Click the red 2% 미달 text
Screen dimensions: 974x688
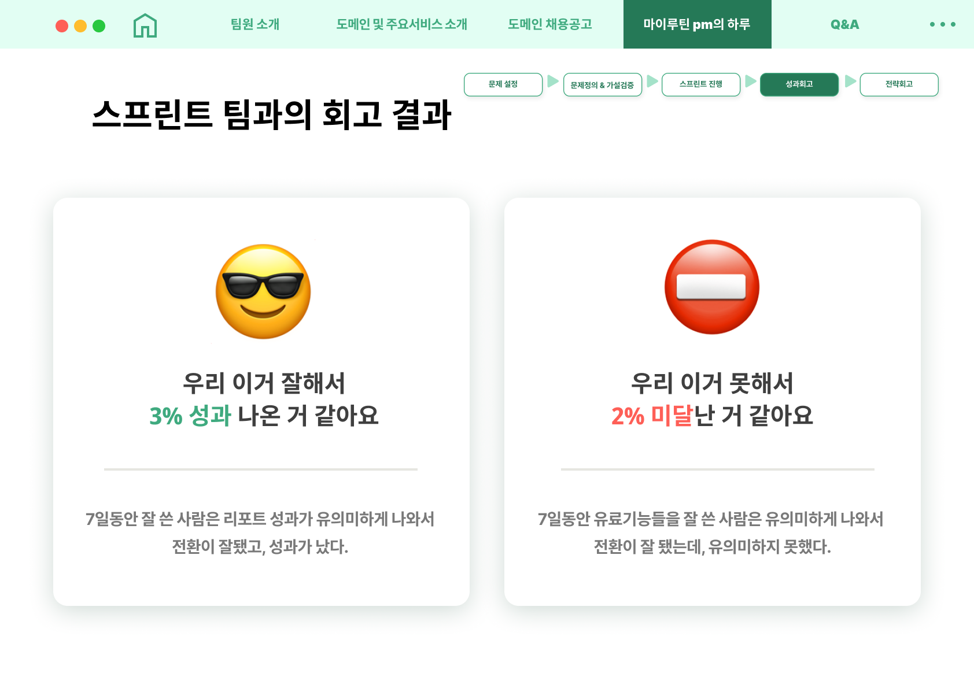[652, 416]
